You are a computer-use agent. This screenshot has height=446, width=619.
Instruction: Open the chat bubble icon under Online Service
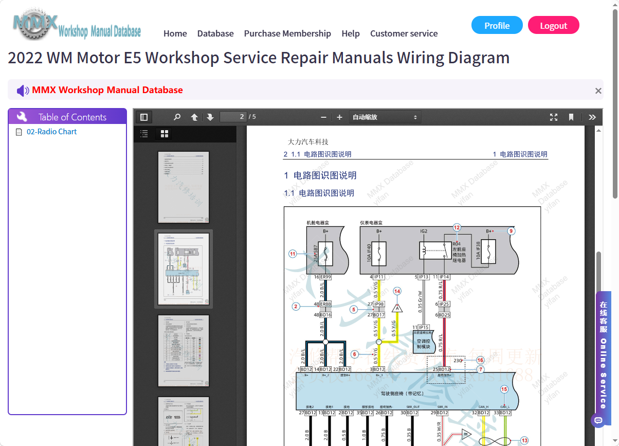click(x=598, y=420)
